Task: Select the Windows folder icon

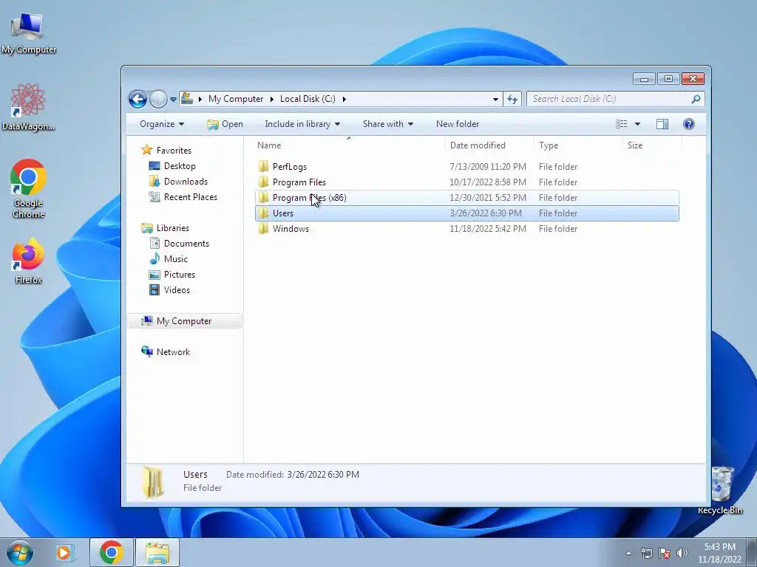Action: pyautogui.click(x=263, y=229)
